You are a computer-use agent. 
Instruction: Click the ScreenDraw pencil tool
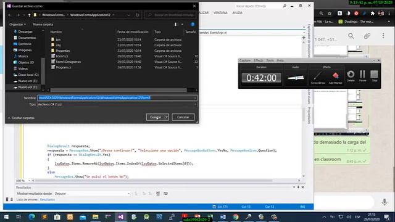[x=318, y=77]
